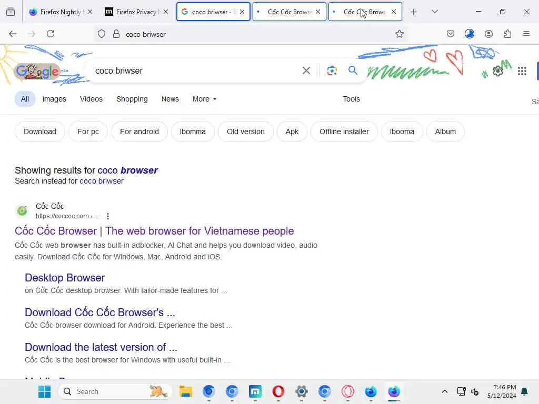
Task: Open corrected coco browser results link
Action: pos(127,170)
